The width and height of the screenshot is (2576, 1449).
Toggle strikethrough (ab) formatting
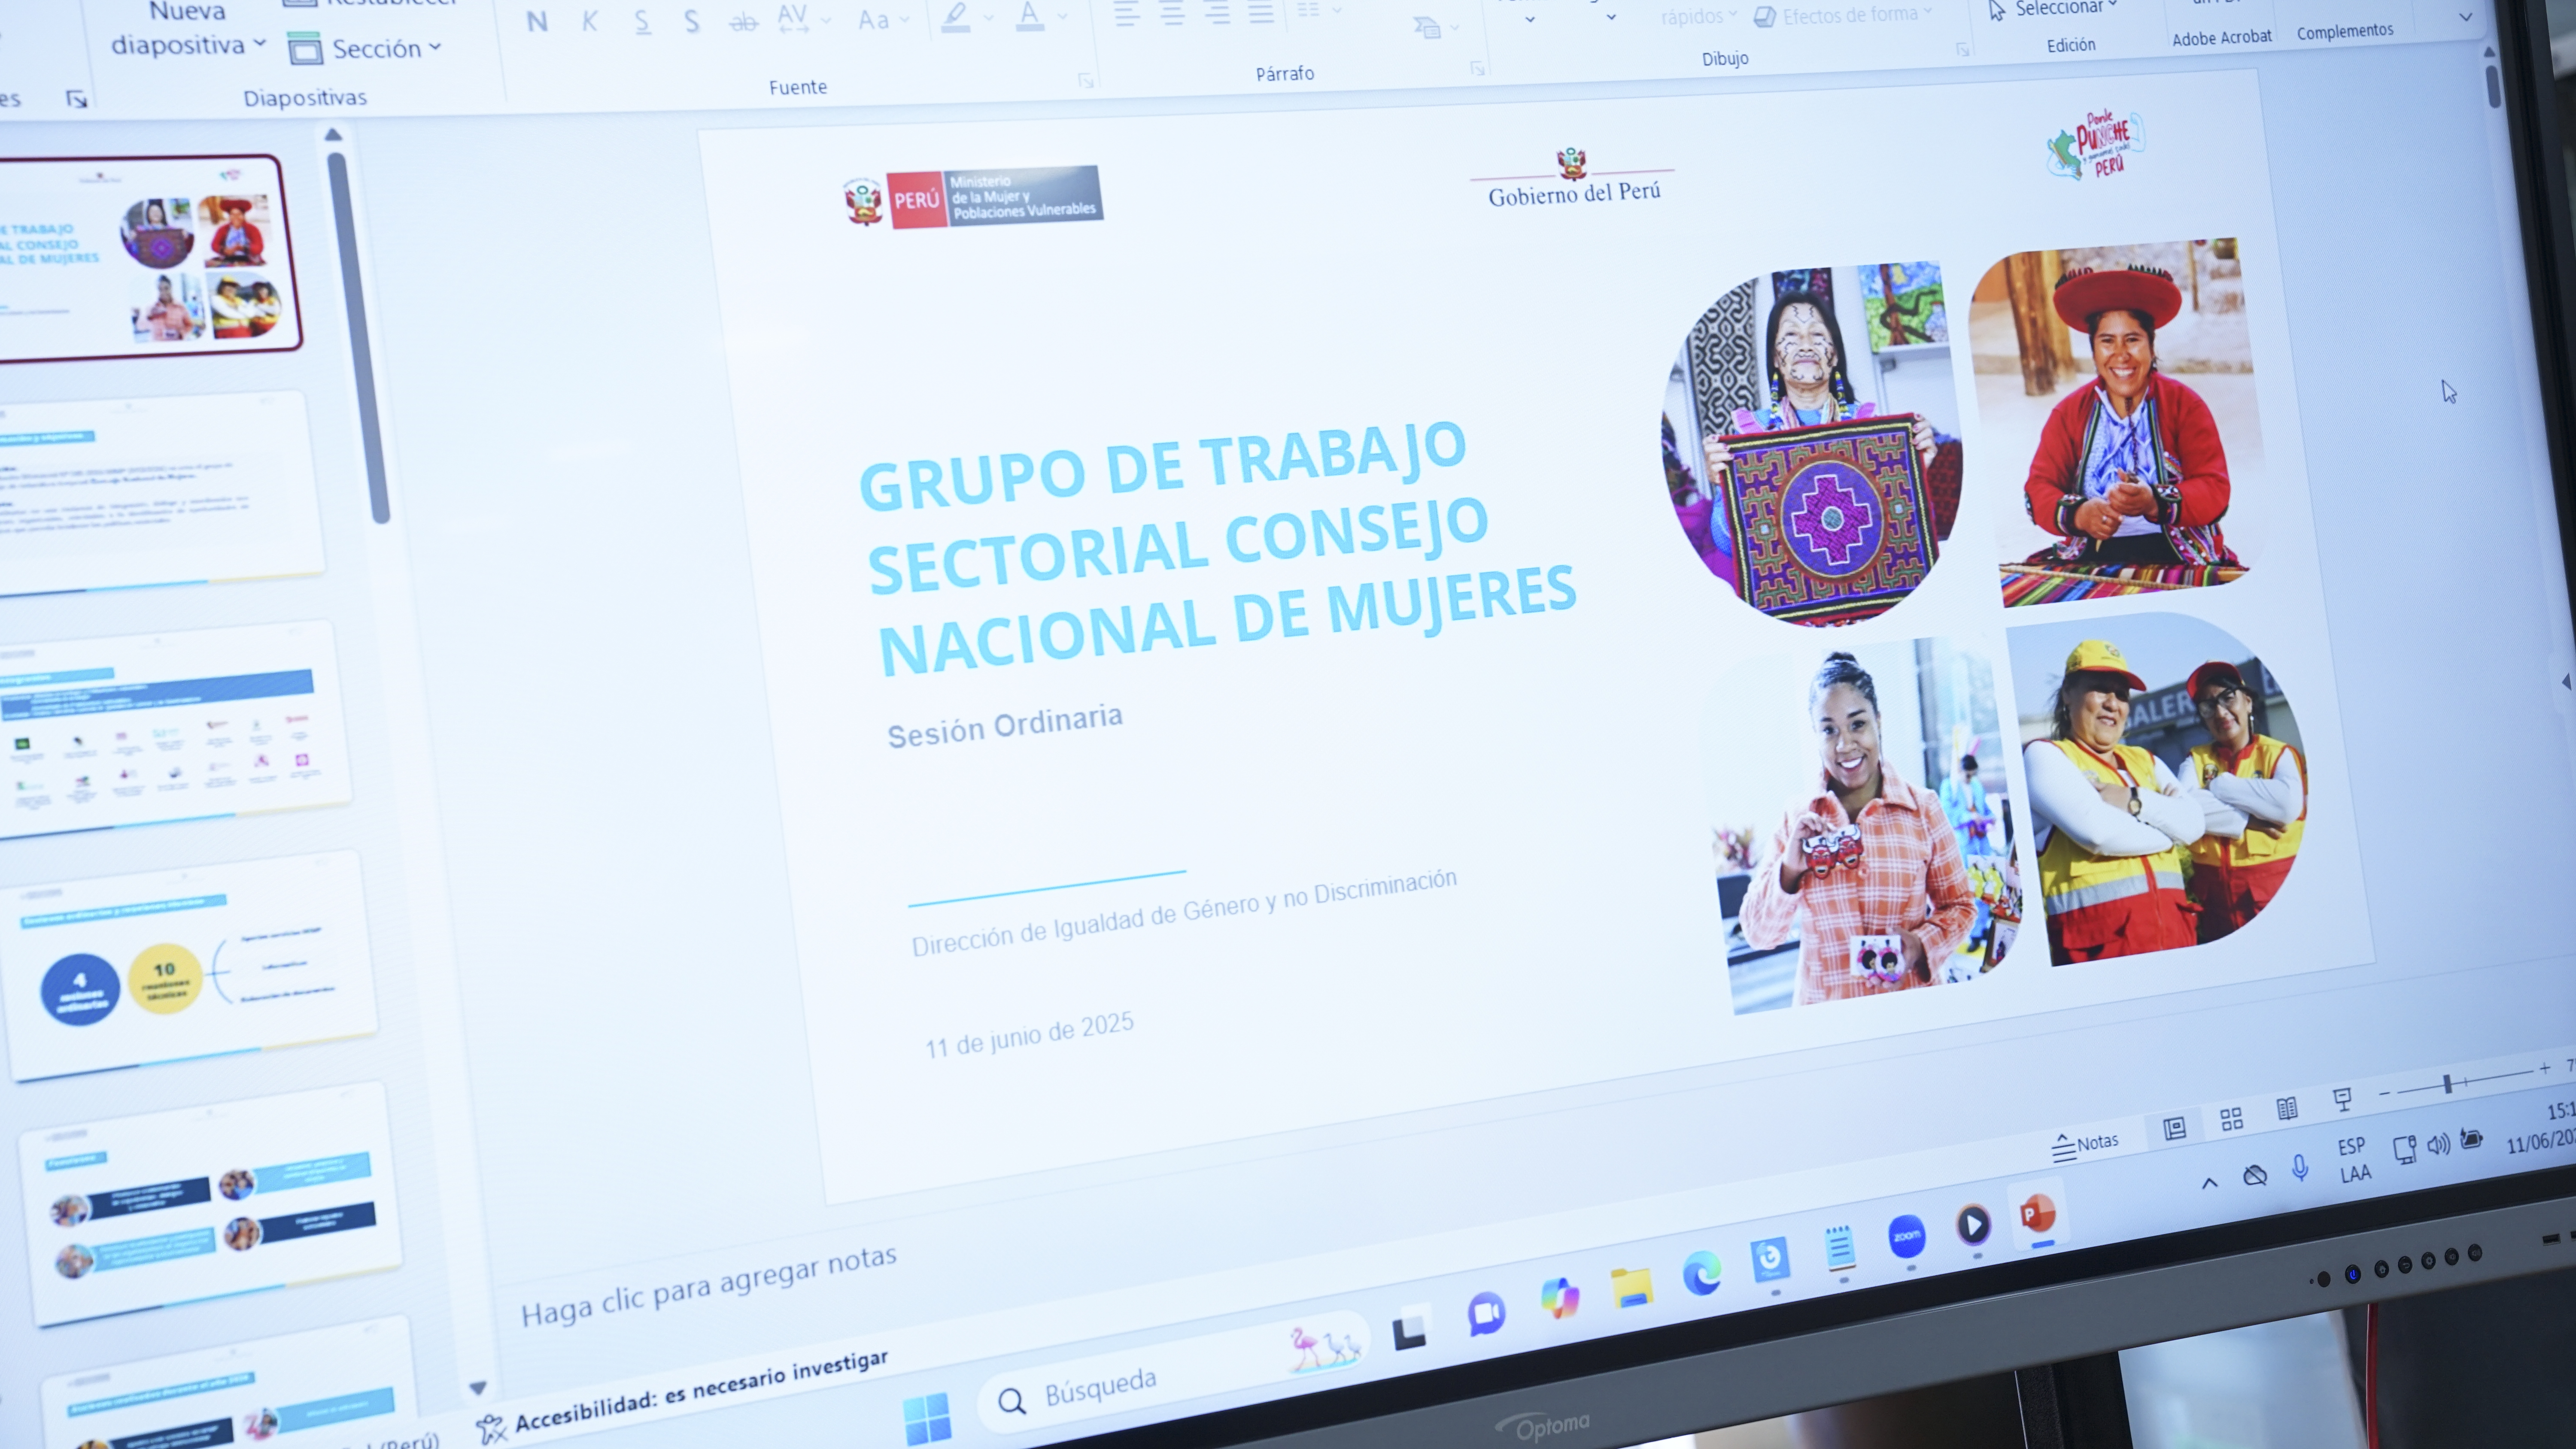click(743, 21)
